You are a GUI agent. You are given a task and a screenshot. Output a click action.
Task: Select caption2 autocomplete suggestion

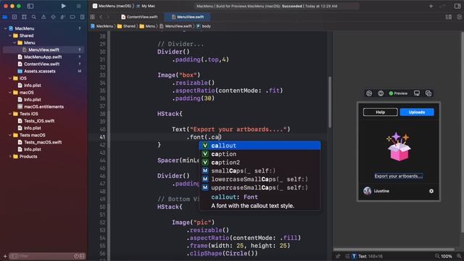tap(260, 162)
